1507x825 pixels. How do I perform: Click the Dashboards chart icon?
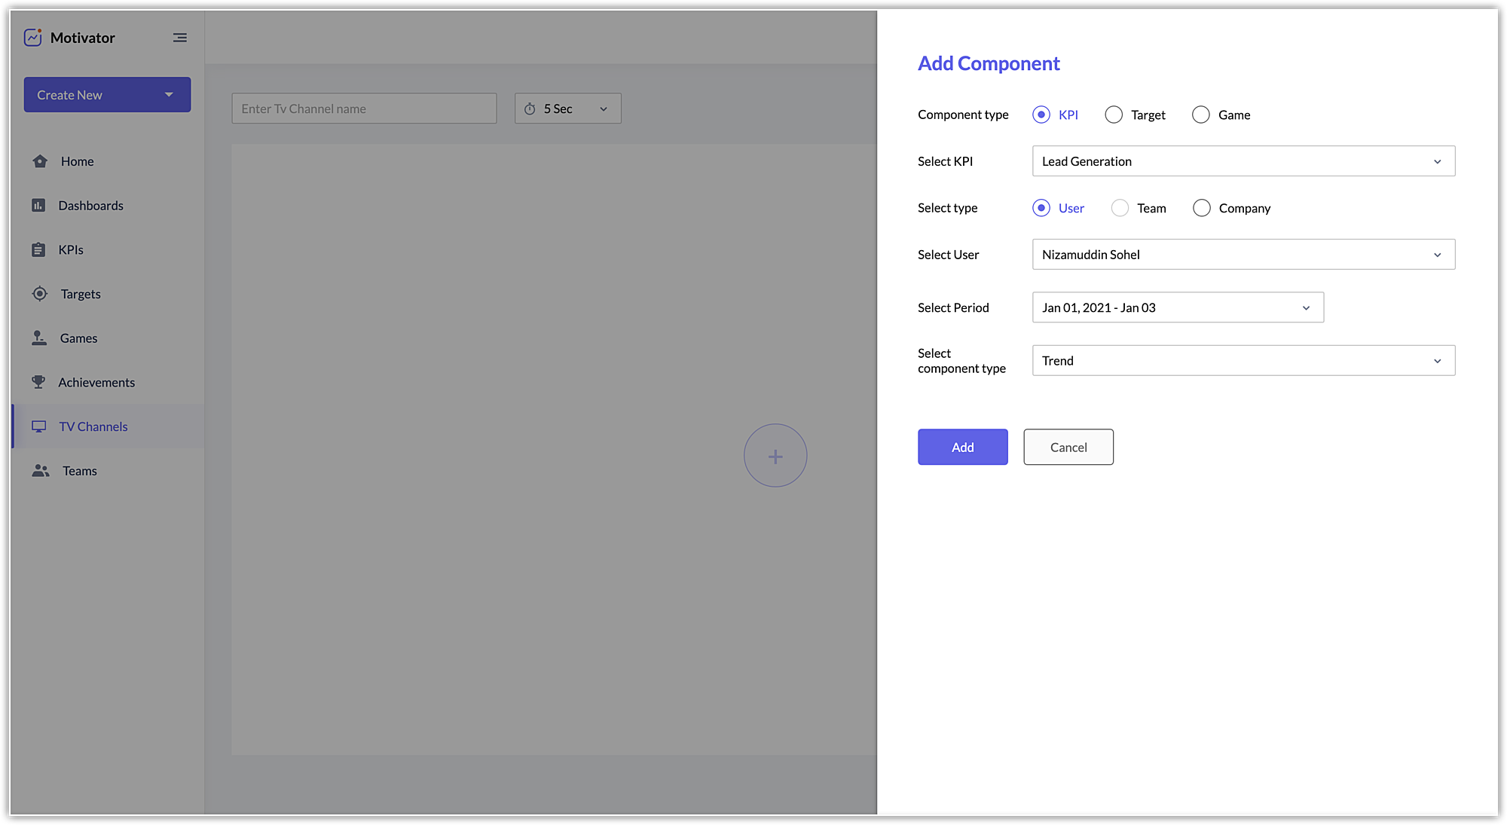38,206
